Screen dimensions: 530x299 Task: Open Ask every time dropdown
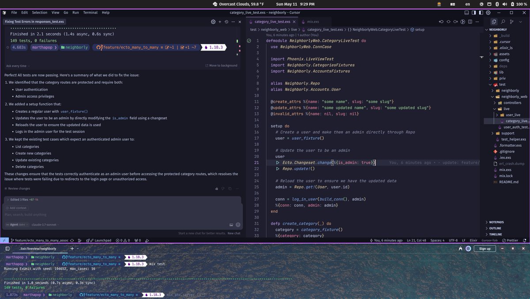[x=18, y=66]
